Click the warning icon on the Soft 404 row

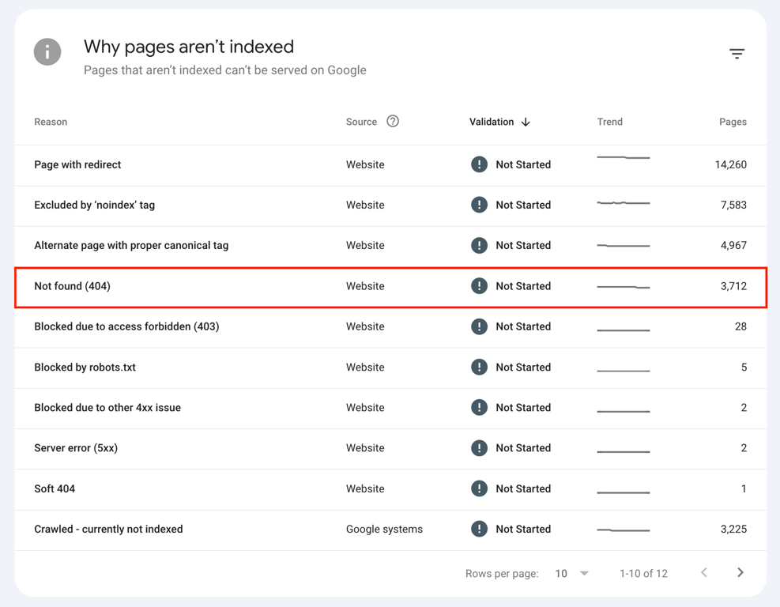click(x=480, y=488)
